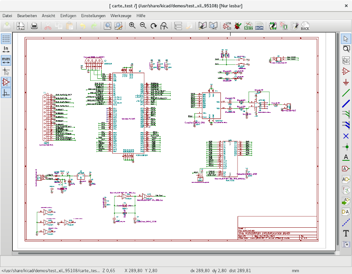
Task: Select the place text tool
Action: click(346, 233)
